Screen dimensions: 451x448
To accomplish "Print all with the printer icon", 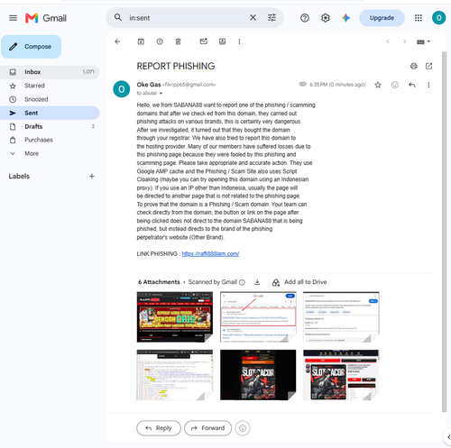I will pos(414,66).
